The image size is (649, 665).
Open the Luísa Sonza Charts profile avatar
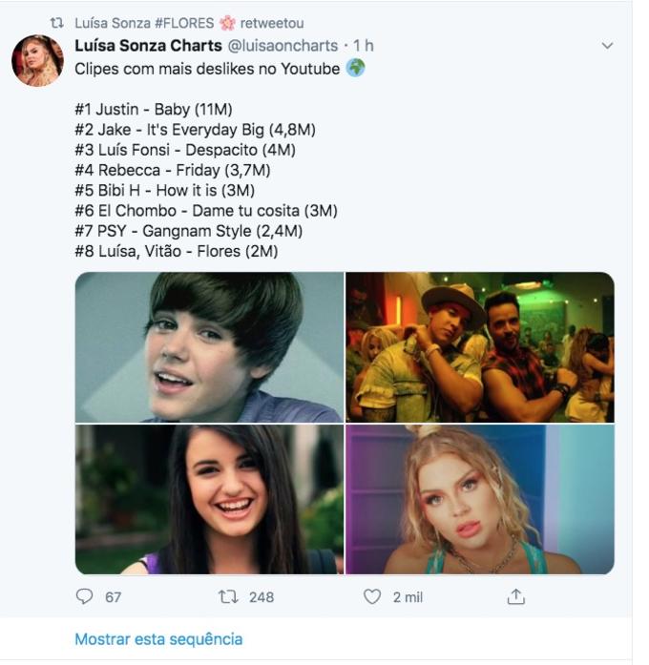[37, 61]
